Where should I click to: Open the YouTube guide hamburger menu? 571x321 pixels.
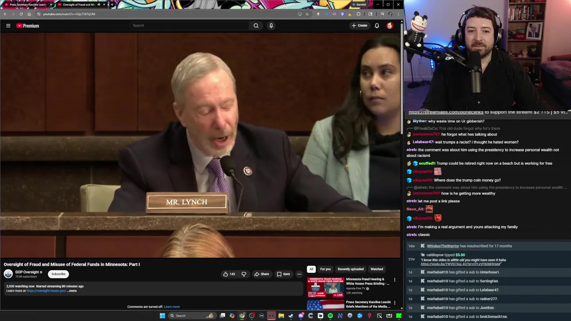(x=8, y=26)
